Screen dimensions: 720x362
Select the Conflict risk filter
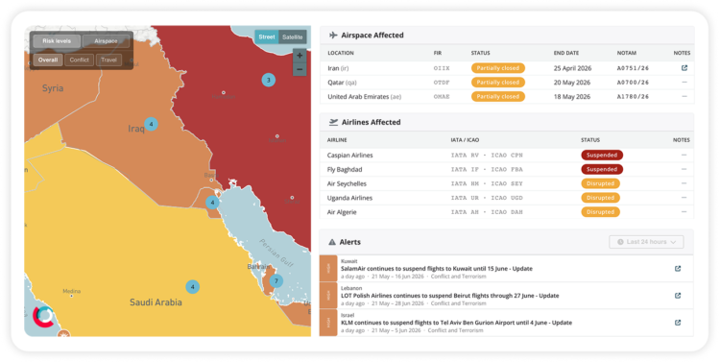point(79,60)
